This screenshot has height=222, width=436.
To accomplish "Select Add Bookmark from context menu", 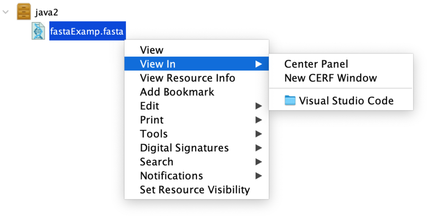I will [177, 92].
